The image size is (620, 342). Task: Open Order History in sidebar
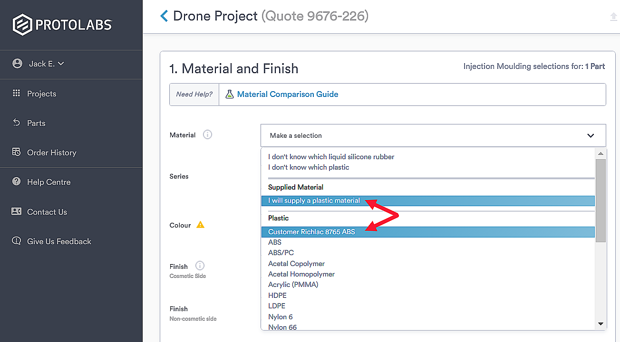click(52, 152)
